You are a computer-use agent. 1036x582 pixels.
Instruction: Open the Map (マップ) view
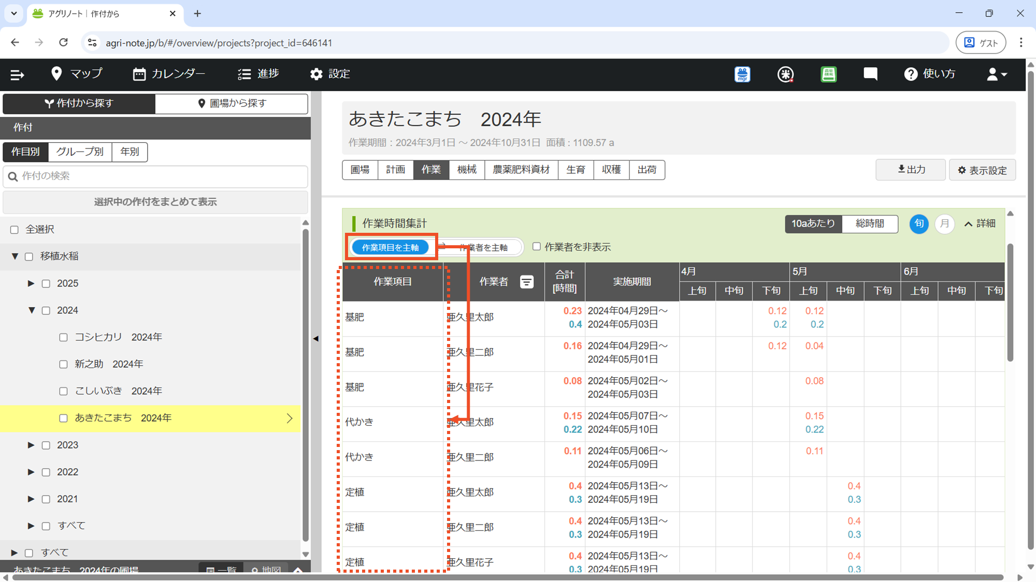pyautogui.click(x=77, y=74)
